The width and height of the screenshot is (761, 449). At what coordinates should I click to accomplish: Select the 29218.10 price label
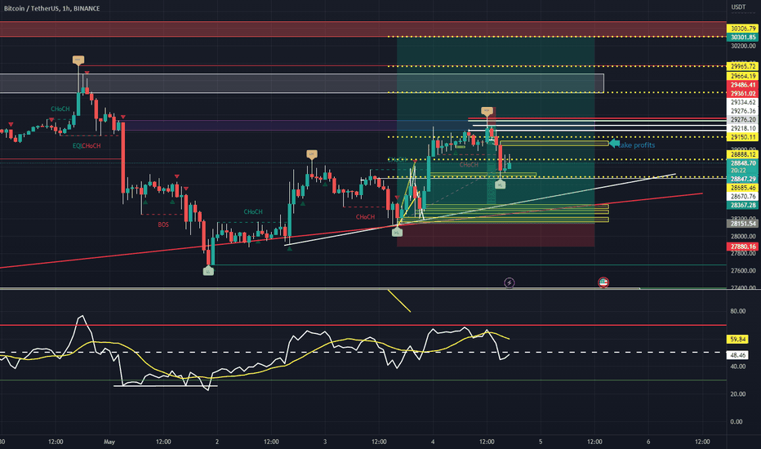tap(742, 129)
